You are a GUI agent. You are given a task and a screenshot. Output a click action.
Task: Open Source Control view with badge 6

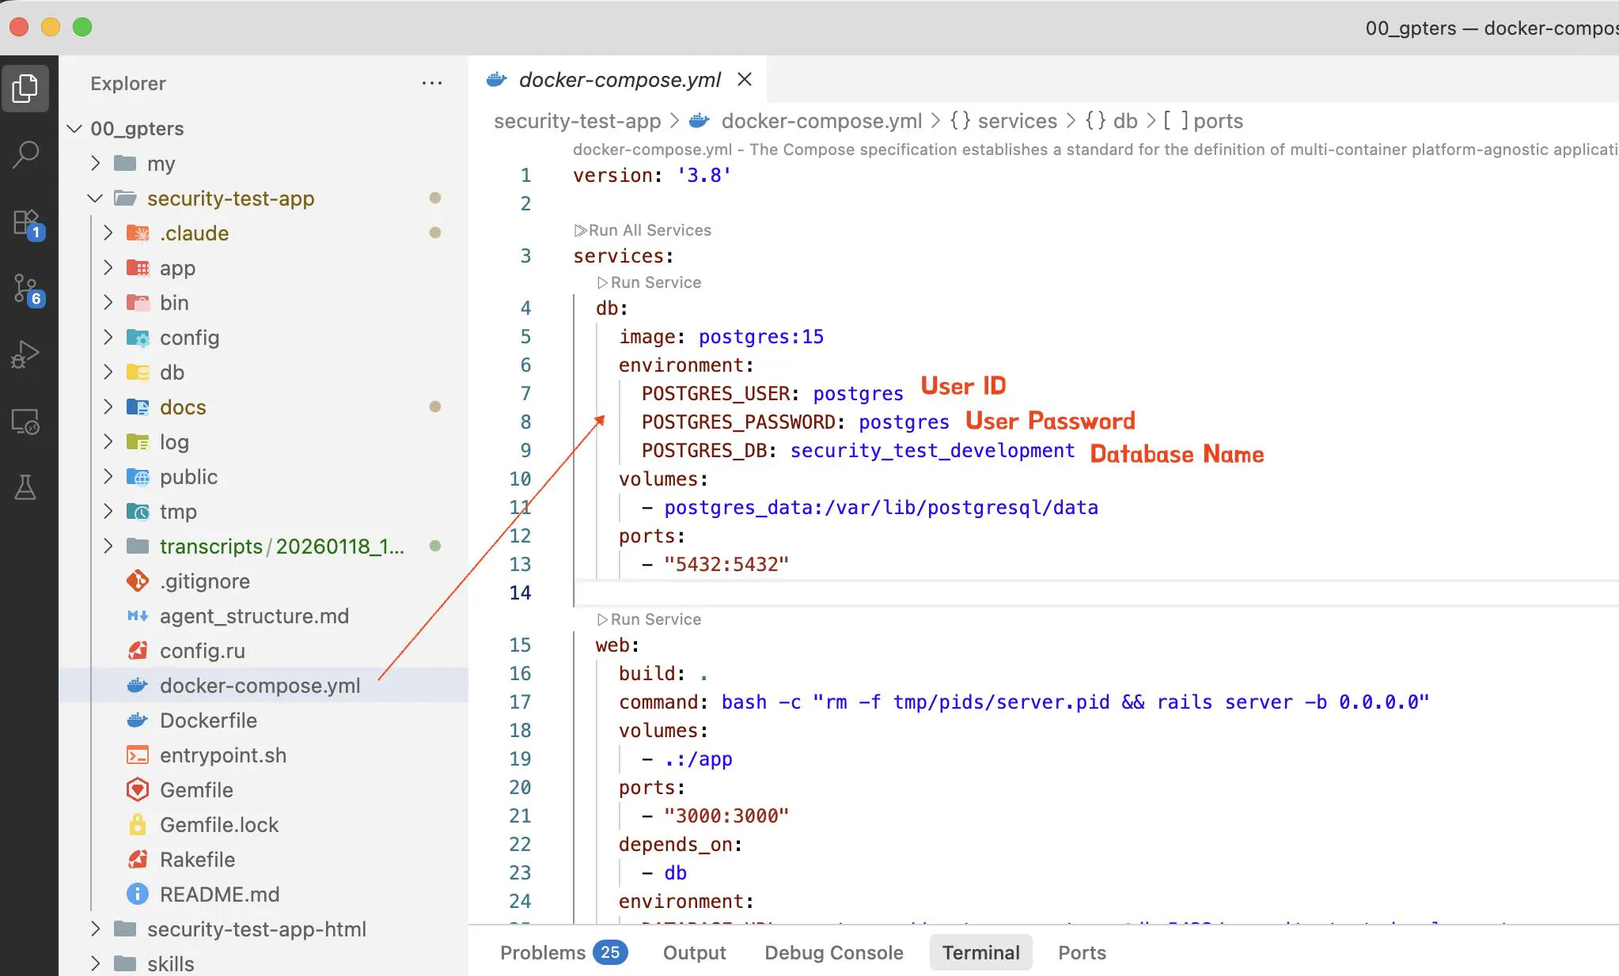point(26,289)
